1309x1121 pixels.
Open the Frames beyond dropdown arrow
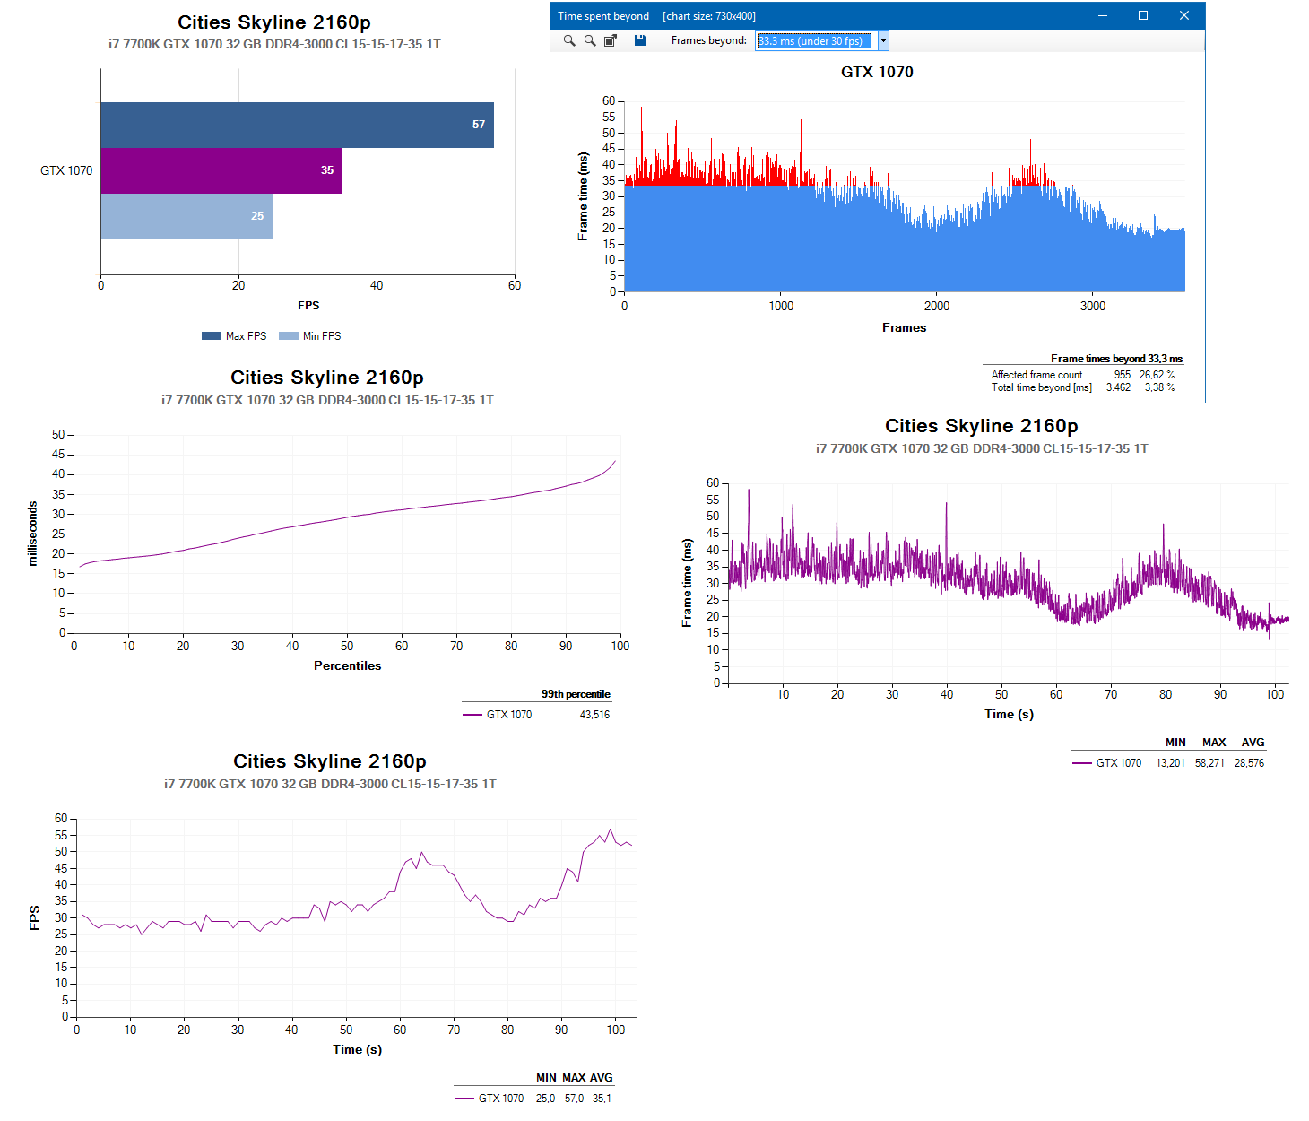tap(883, 40)
